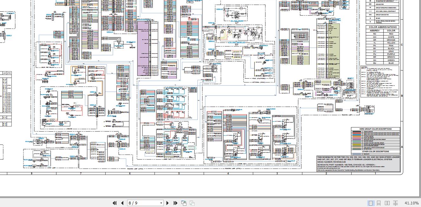Jump to the last page
Screen dimensions: 421x207
pos(175,203)
